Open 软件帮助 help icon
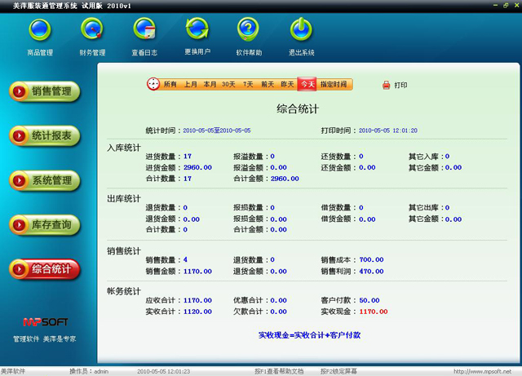Screen dimensions: 522x376 pos(249,31)
